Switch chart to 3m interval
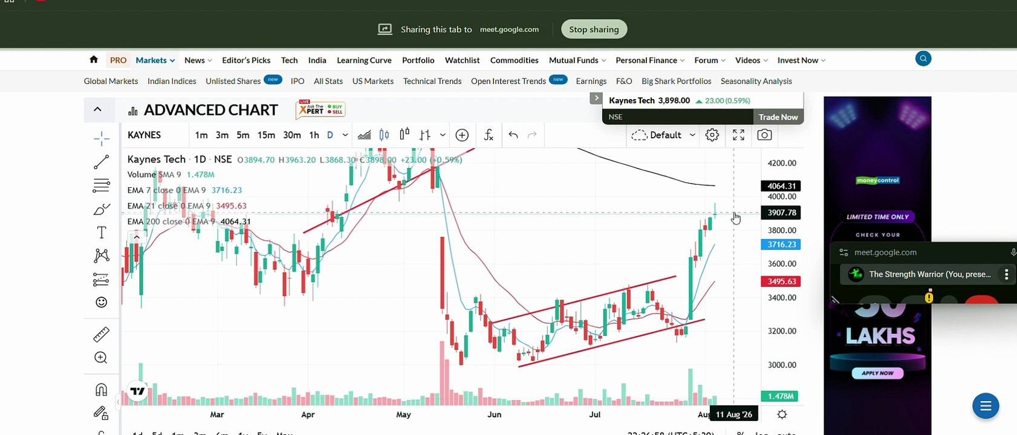1017x435 pixels. [222, 135]
